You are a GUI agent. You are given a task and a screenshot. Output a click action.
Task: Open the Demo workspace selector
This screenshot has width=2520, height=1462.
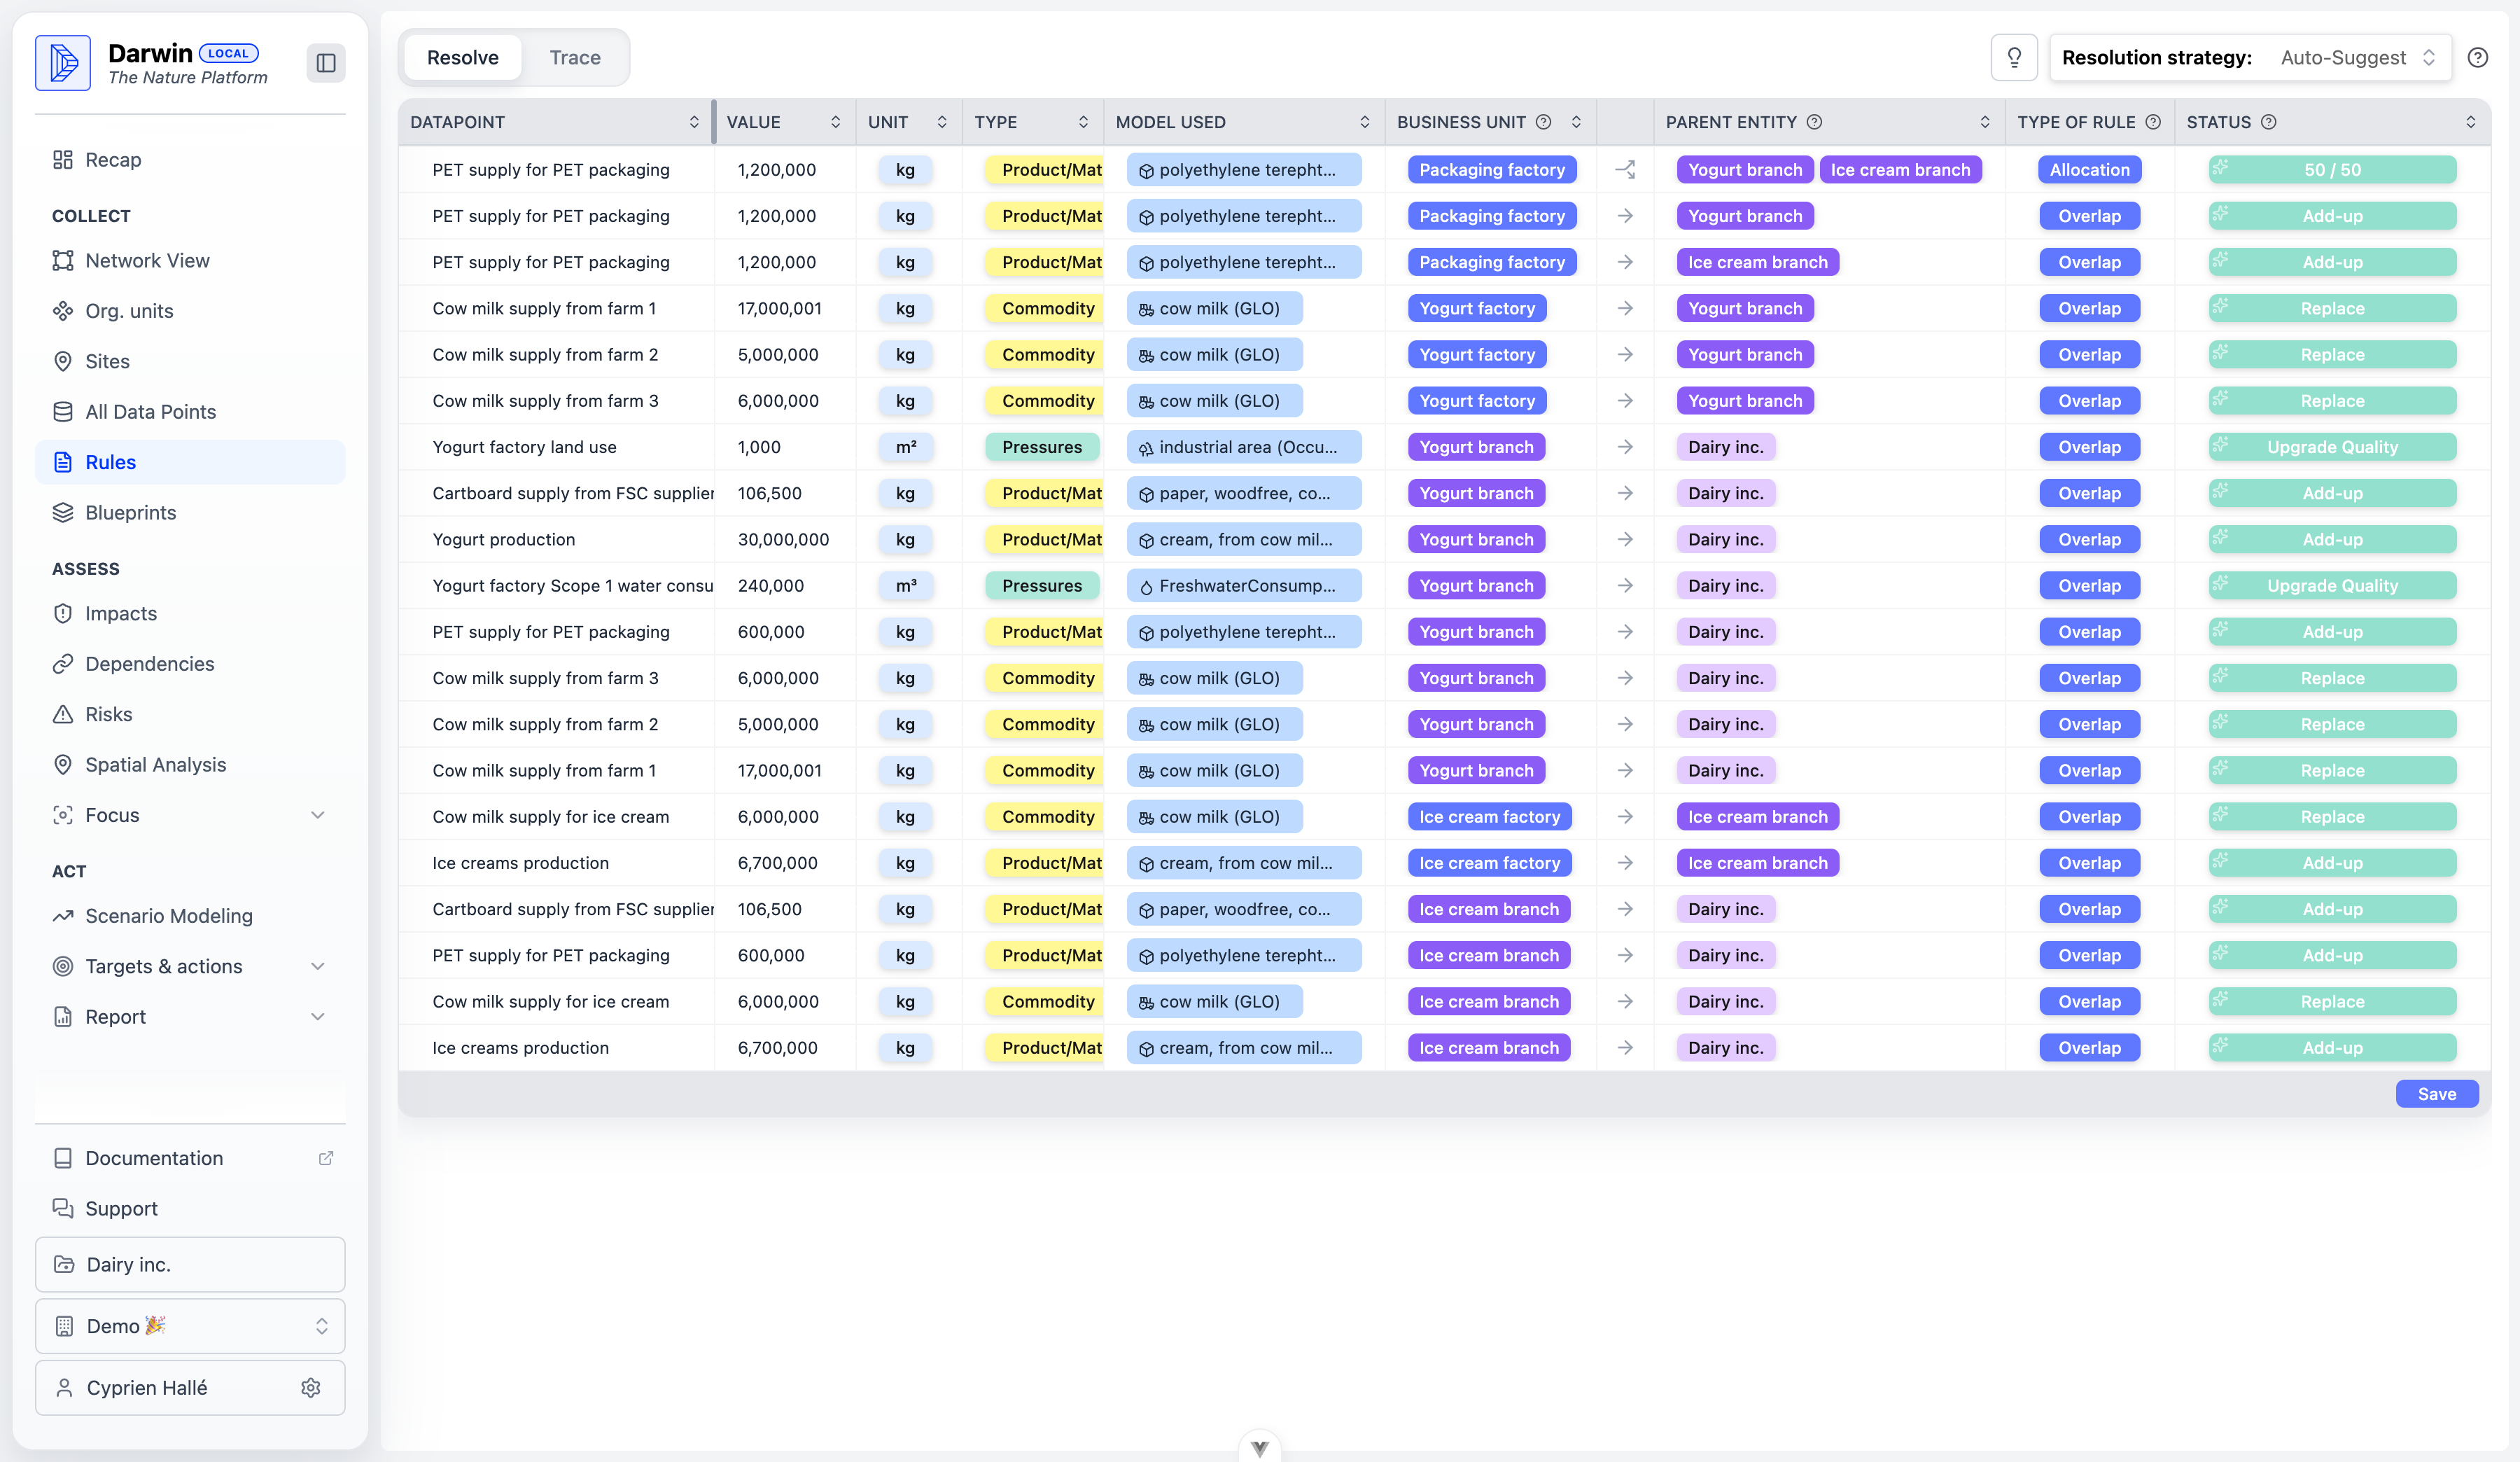coord(190,1326)
